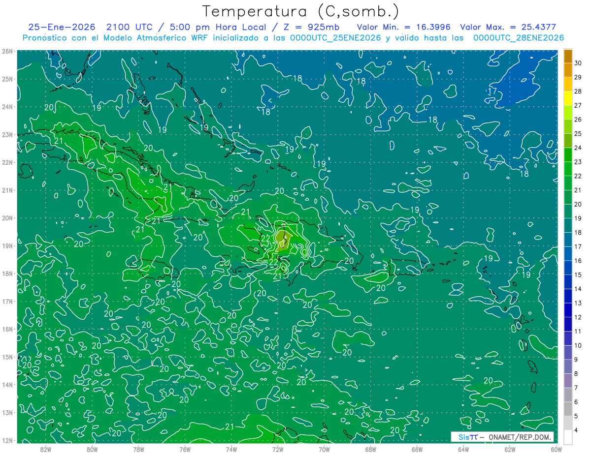Click the '13N' latitude label
The image size is (591, 456).
pyautogui.click(x=7, y=413)
